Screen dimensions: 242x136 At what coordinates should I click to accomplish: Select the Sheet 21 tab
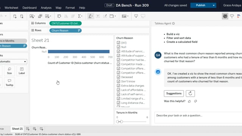point(17,129)
